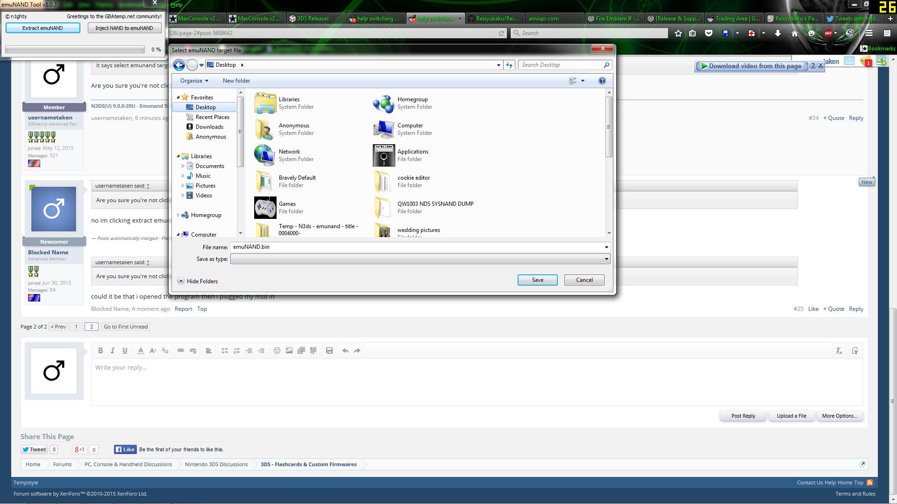The height and width of the screenshot is (504, 897).
Task: Switch to the Tweets with replies tab
Action: (853, 19)
